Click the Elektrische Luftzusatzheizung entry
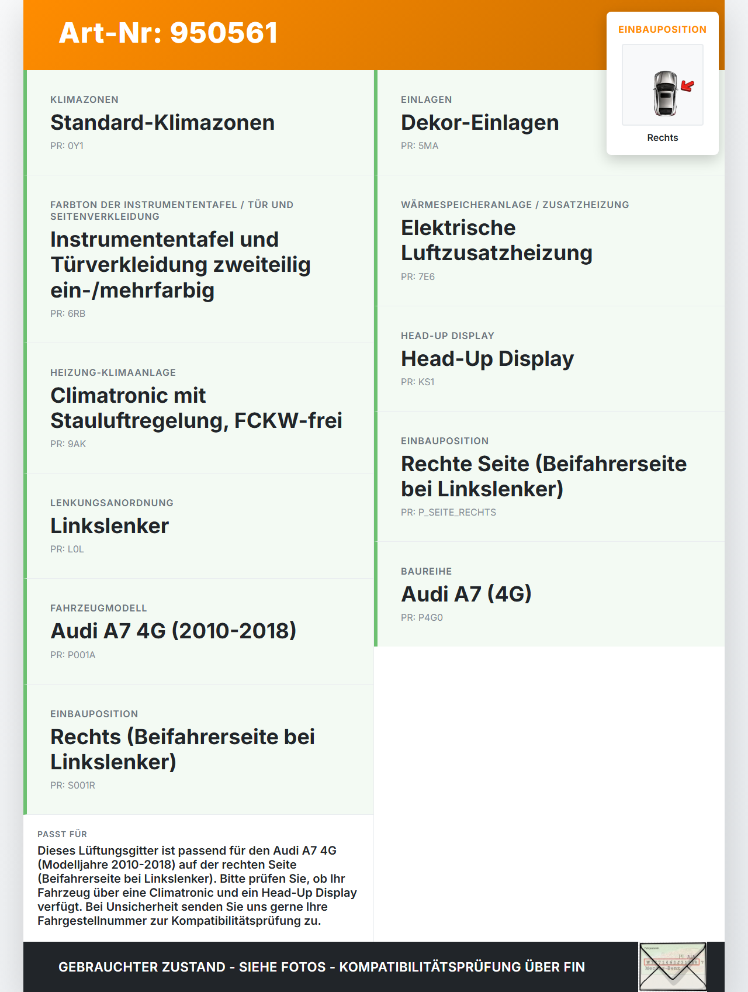 tap(549, 241)
